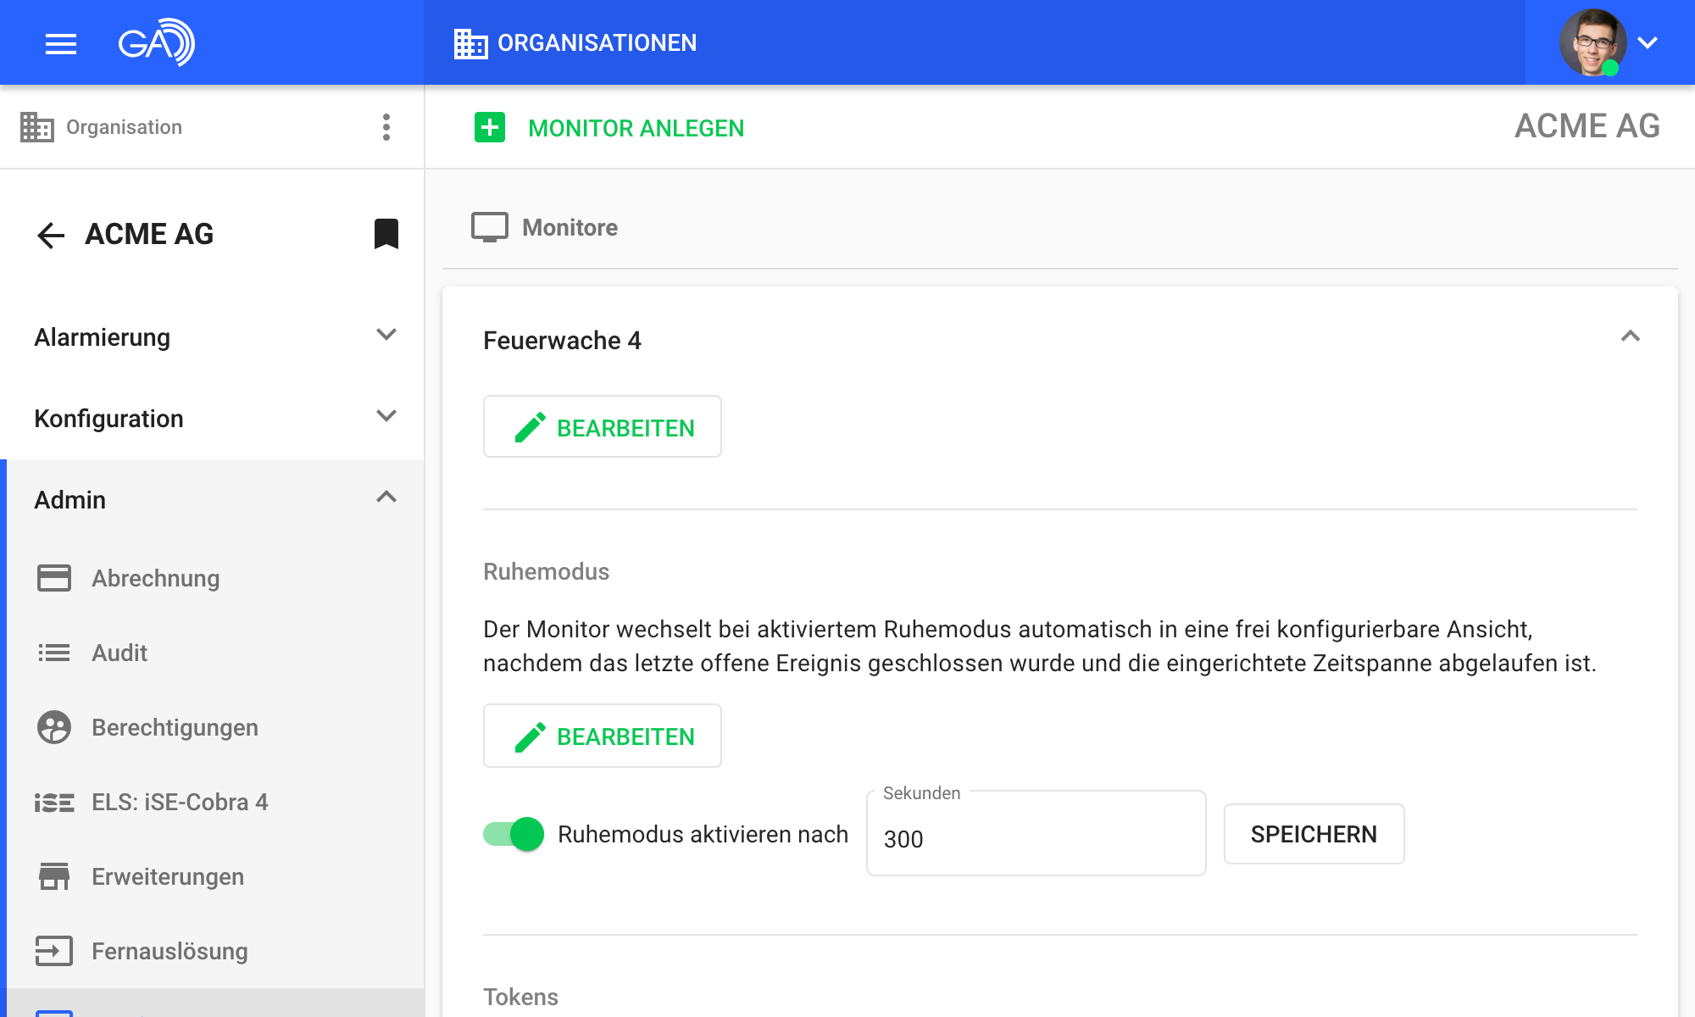Click the green plus icon to create a monitor
The image size is (1695, 1017).
pyautogui.click(x=490, y=128)
